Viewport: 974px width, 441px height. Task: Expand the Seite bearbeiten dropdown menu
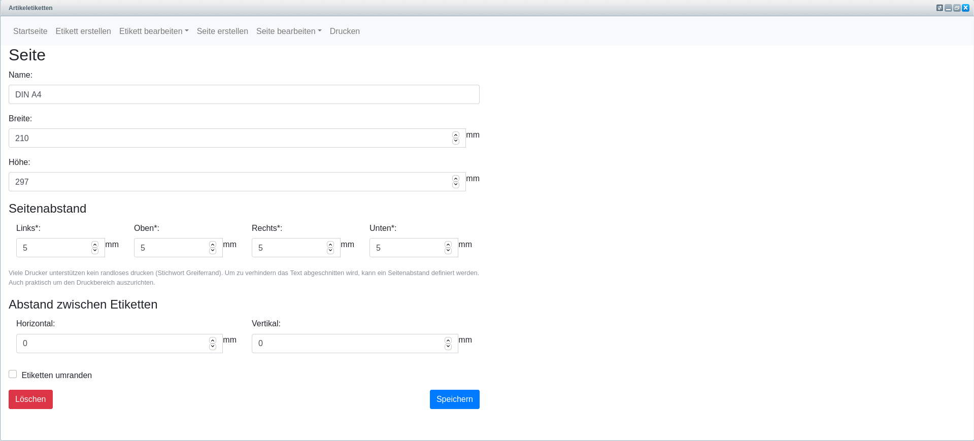289,31
